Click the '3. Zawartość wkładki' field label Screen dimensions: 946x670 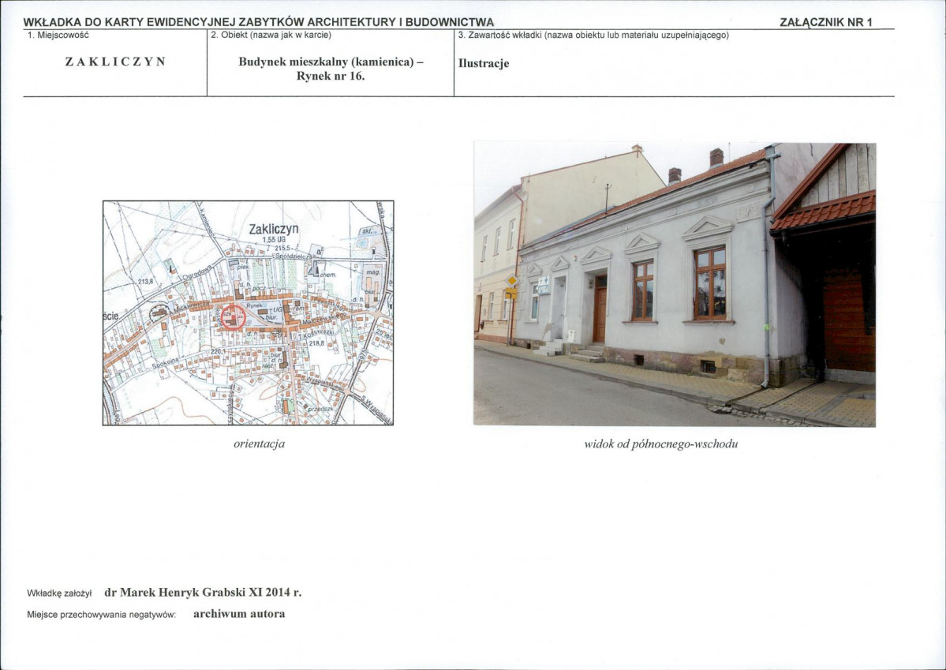click(593, 35)
